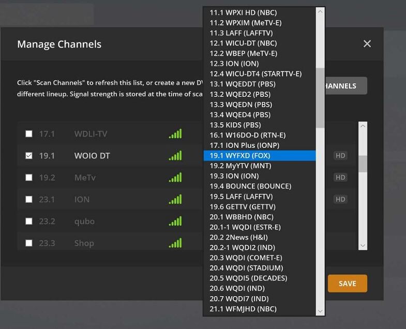Click the Manage Channels title
This screenshot has width=406, height=329.
(x=59, y=44)
